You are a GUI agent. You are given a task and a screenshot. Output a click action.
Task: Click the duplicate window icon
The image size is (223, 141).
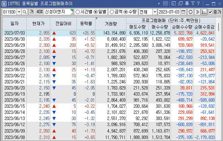(x=180, y=3)
